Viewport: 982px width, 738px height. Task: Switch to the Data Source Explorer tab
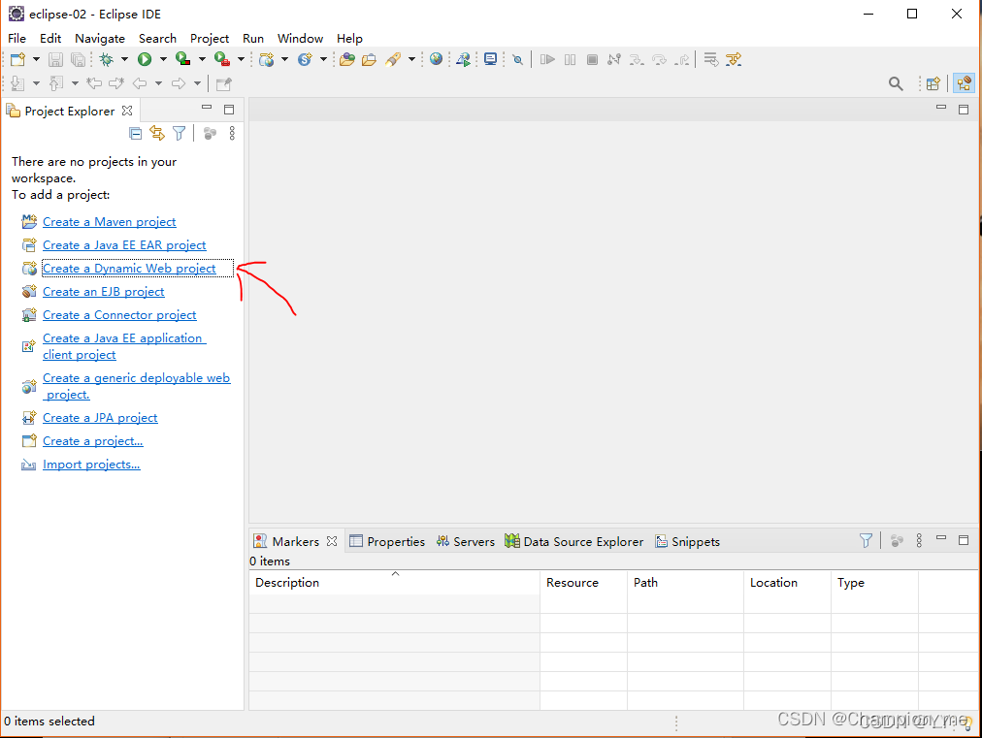click(x=574, y=541)
